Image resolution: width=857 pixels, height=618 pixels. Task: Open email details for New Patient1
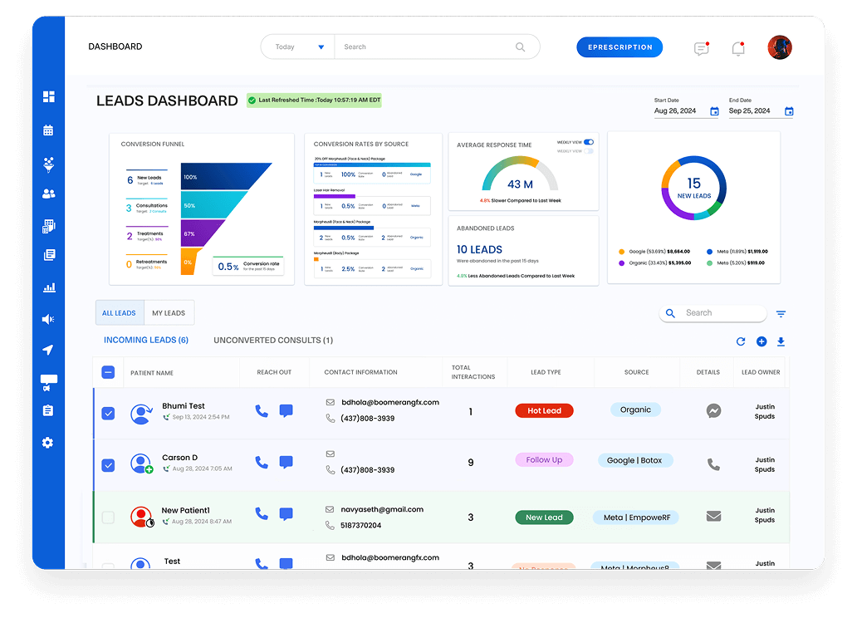[x=713, y=517]
